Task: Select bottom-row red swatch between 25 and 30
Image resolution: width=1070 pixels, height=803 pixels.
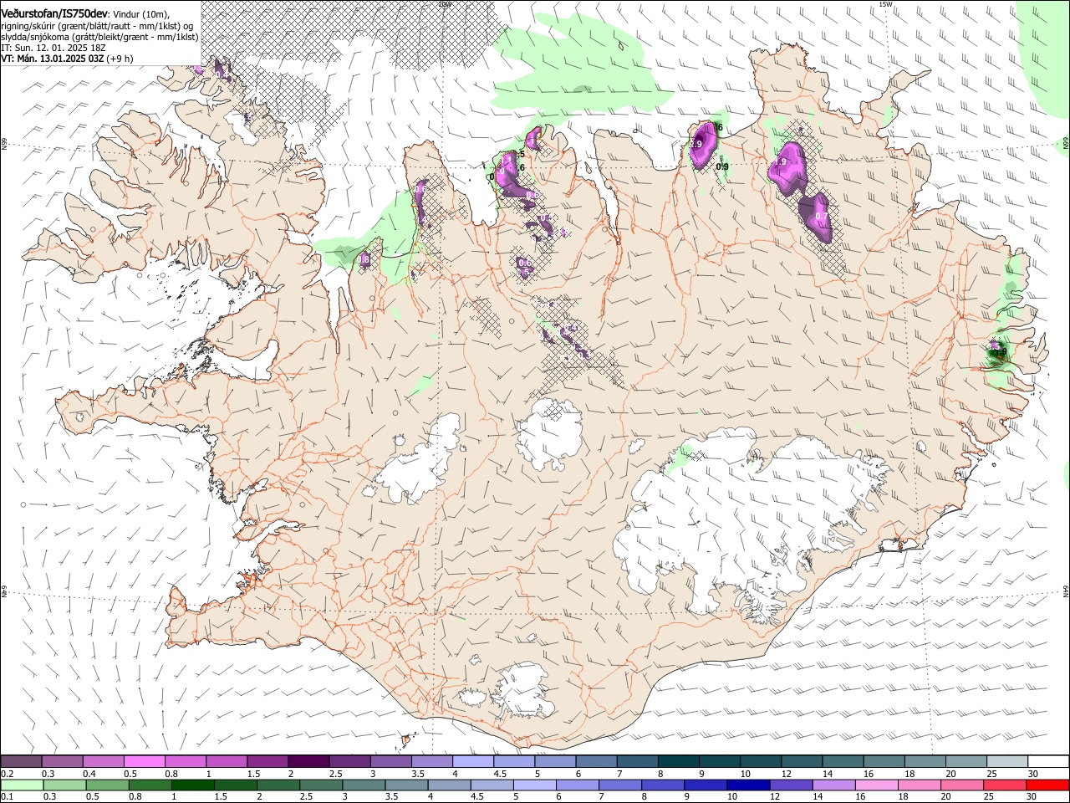Action: 1004,785
